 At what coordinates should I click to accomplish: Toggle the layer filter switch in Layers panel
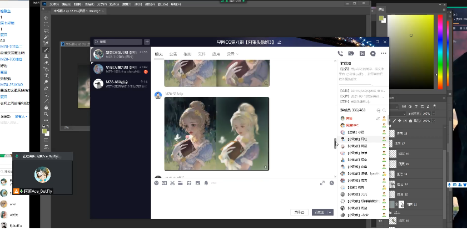[x=435, y=106]
